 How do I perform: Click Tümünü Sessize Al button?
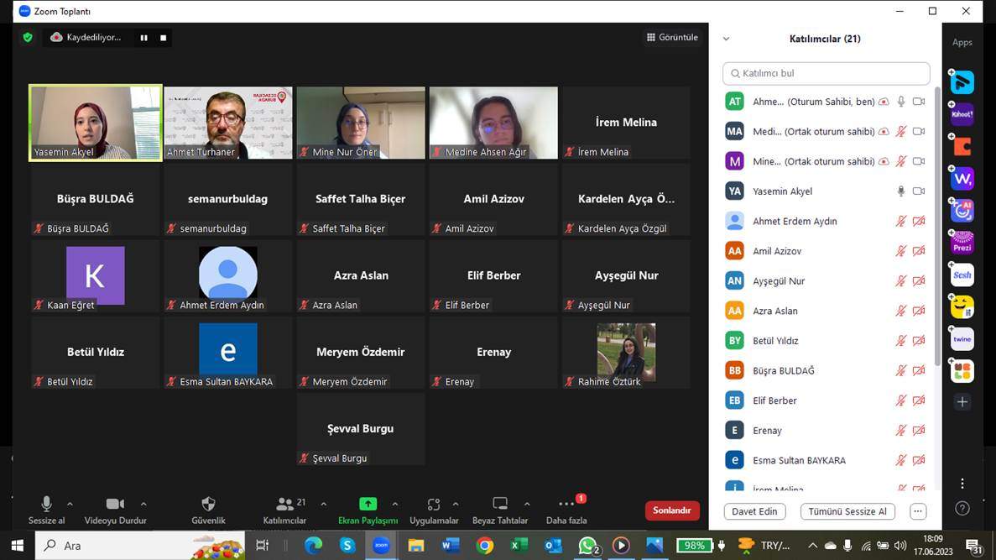point(847,511)
